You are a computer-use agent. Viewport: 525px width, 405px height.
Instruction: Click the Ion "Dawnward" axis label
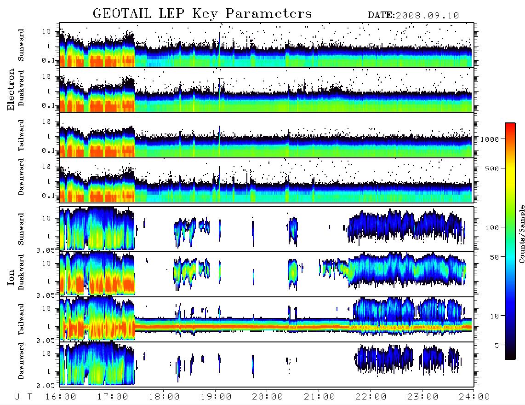click(21, 361)
